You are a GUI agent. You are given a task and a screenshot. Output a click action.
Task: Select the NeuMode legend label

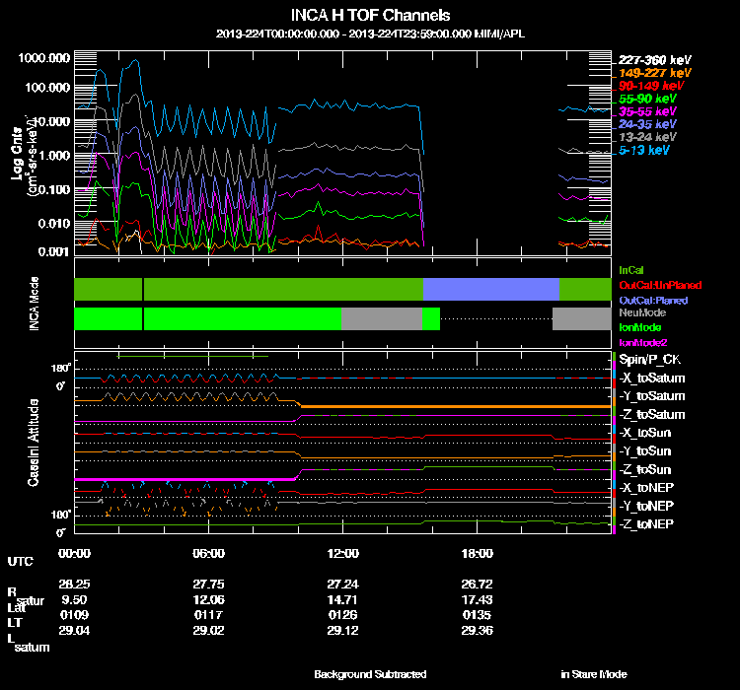pos(640,312)
